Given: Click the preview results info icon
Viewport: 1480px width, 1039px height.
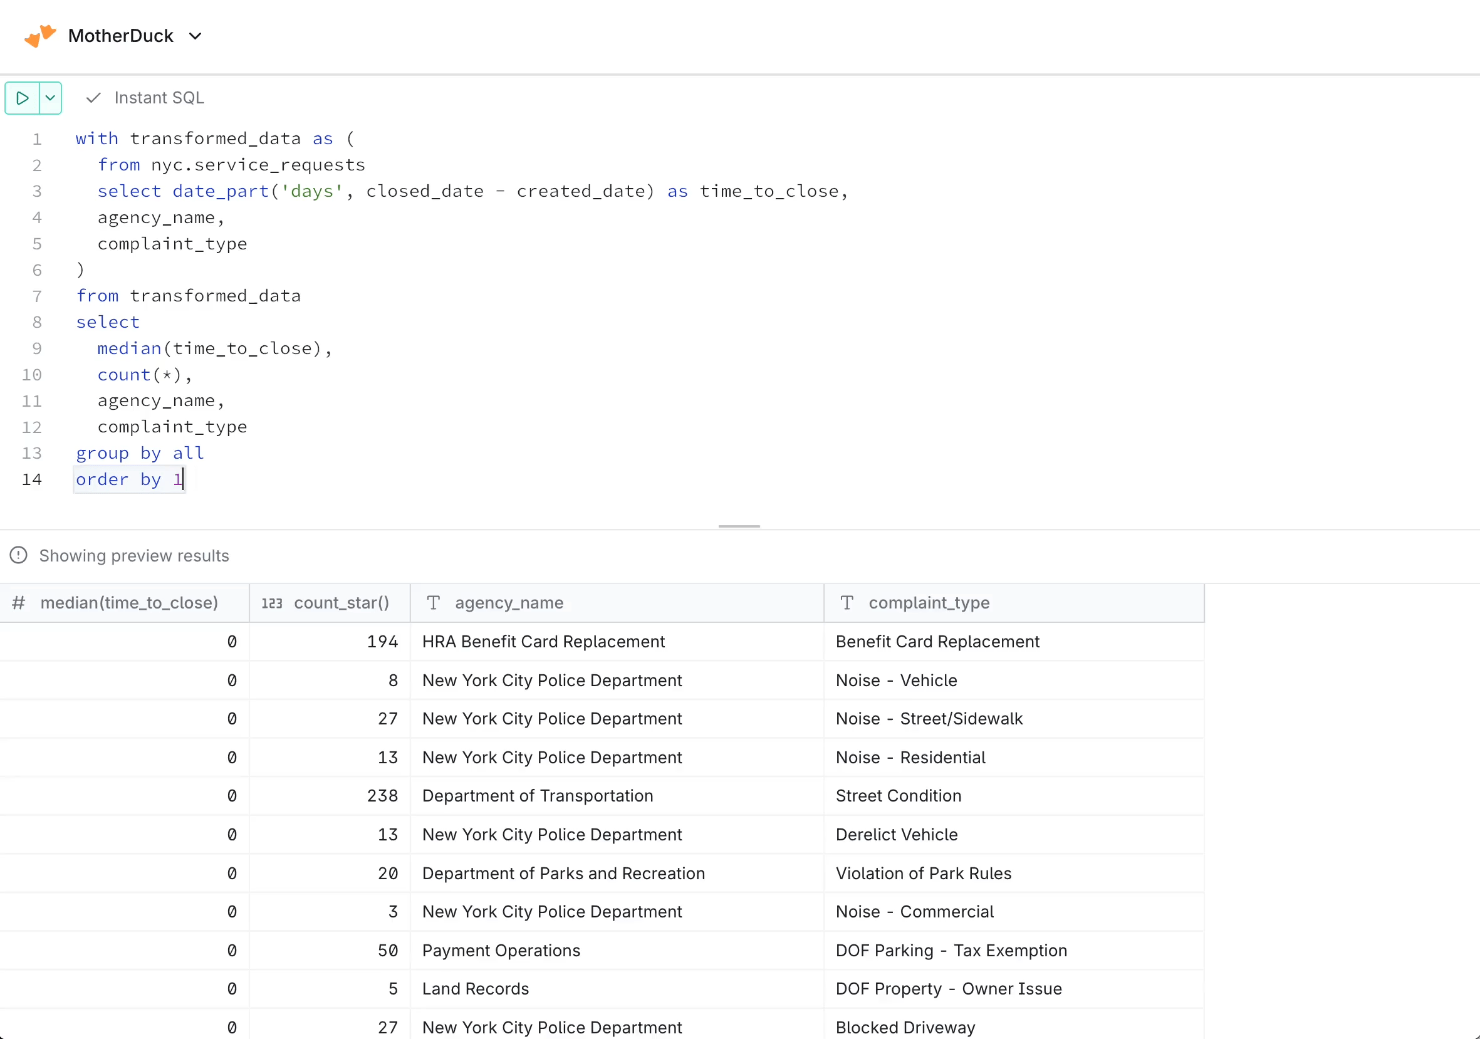Looking at the screenshot, I should 19,555.
